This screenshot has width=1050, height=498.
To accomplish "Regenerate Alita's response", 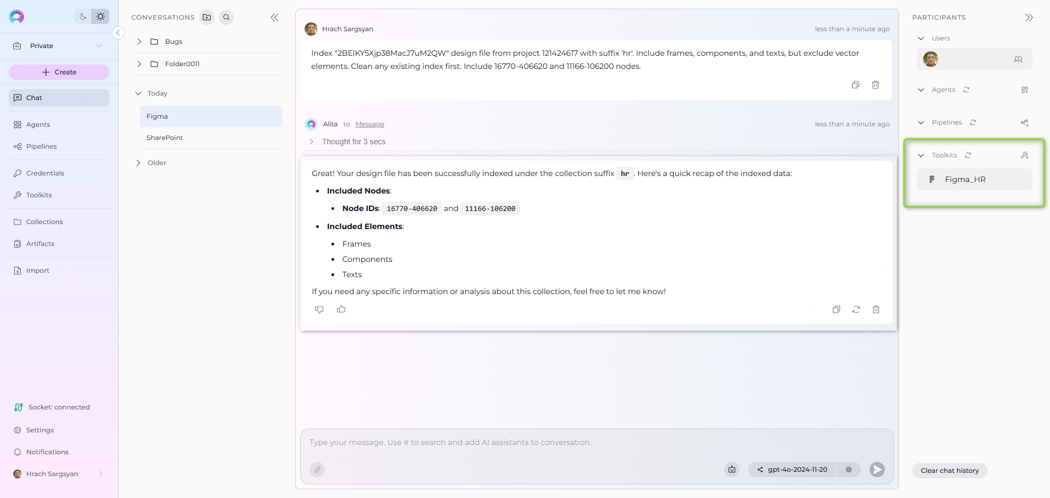I will pos(856,309).
